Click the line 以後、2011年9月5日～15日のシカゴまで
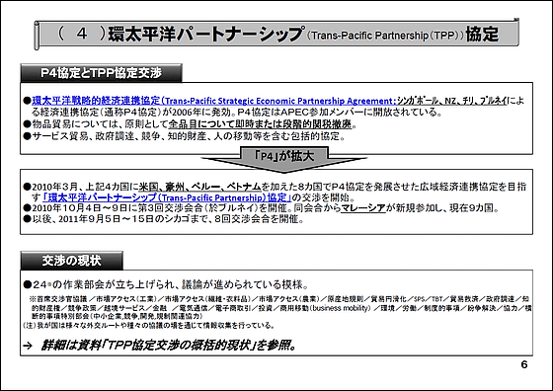The height and width of the screenshot is (391, 553). click(164, 219)
